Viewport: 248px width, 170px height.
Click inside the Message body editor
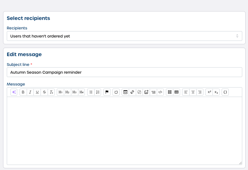[124, 130]
